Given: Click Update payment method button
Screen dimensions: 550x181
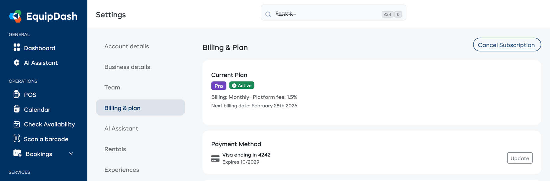Looking at the screenshot, I should (x=520, y=158).
